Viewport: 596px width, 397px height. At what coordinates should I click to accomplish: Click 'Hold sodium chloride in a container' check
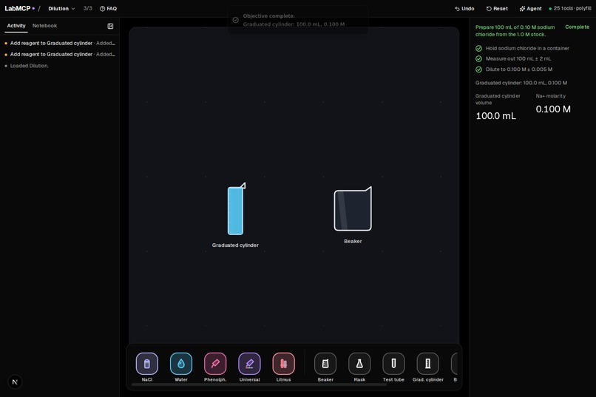point(522,48)
